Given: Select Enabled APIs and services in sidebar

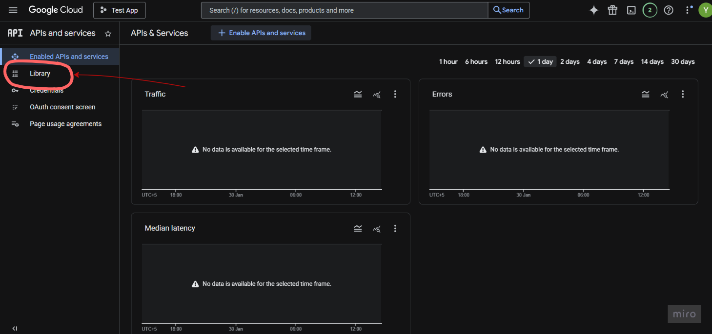Looking at the screenshot, I should pyautogui.click(x=60, y=57).
